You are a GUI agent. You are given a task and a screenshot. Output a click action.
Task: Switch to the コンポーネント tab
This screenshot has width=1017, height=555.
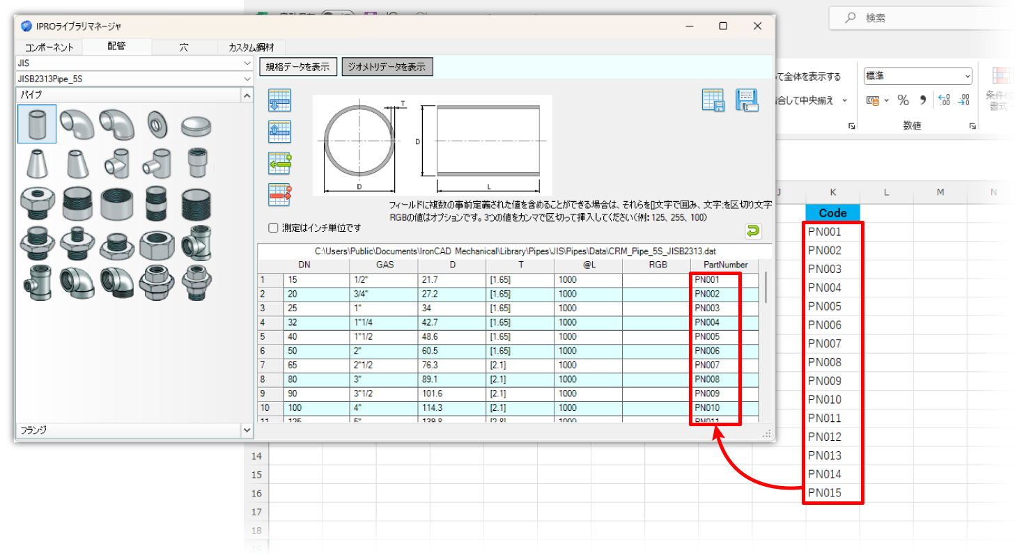click(49, 47)
